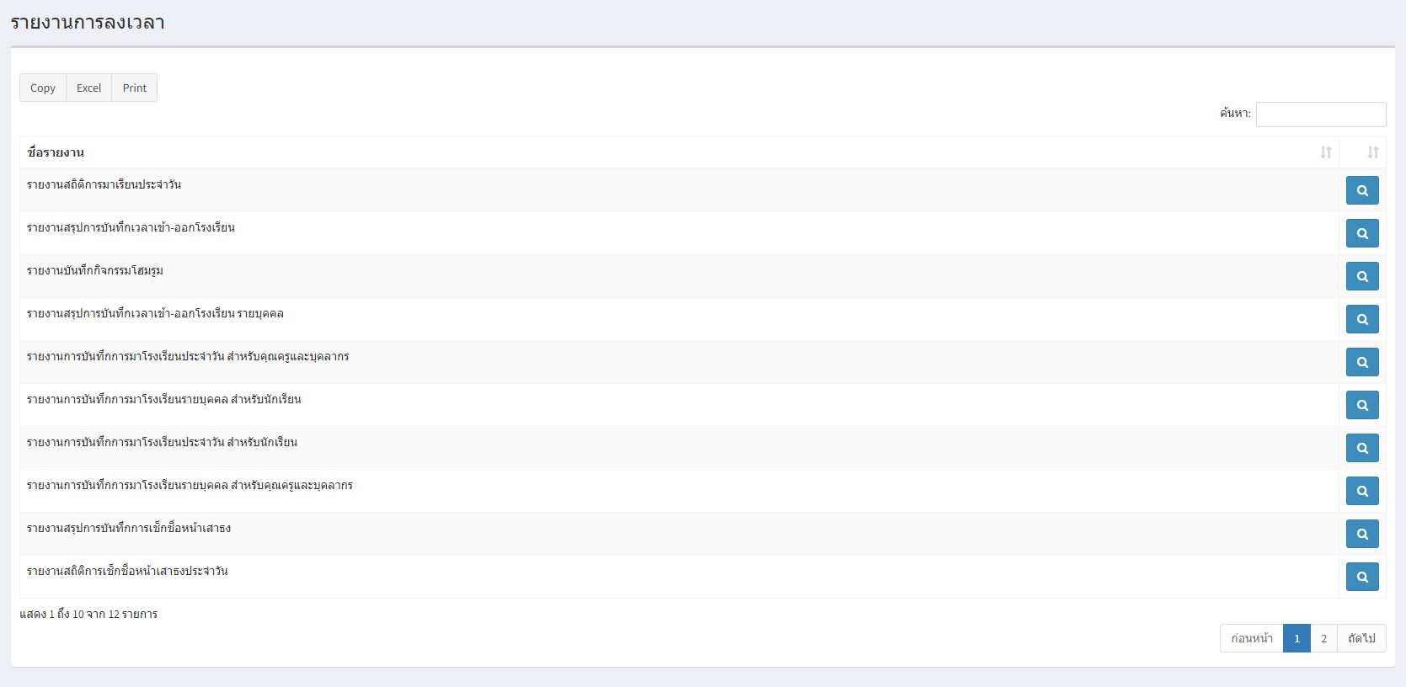Sort by the ชื่อรายงาน column arrows
The height and width of the screenshot is (687, 1406).
1326,152
